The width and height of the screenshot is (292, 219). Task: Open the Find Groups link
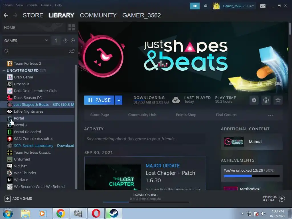(x=226, y=115)
